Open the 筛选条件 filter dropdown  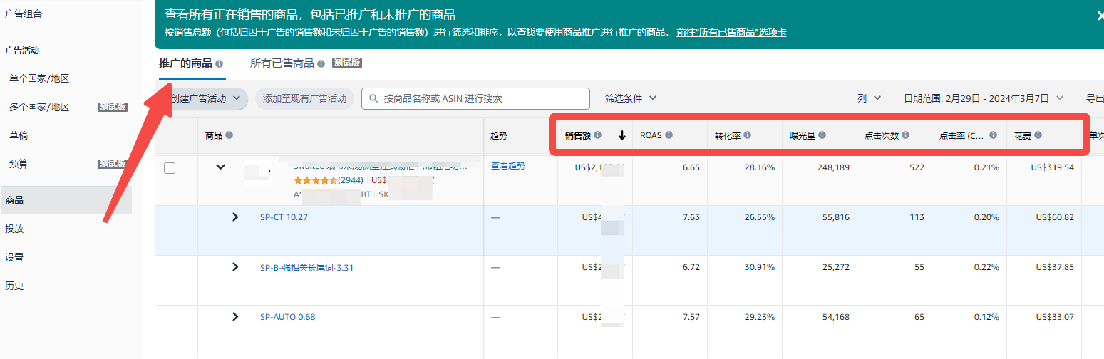(630, 98)
